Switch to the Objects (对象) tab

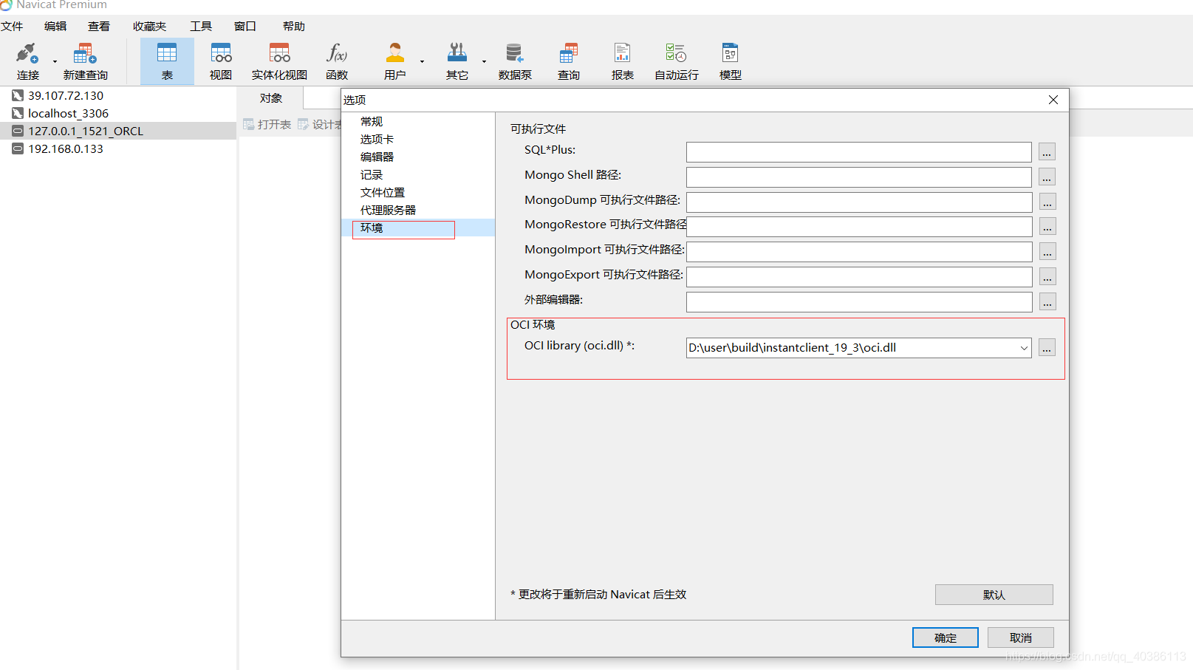271,98
